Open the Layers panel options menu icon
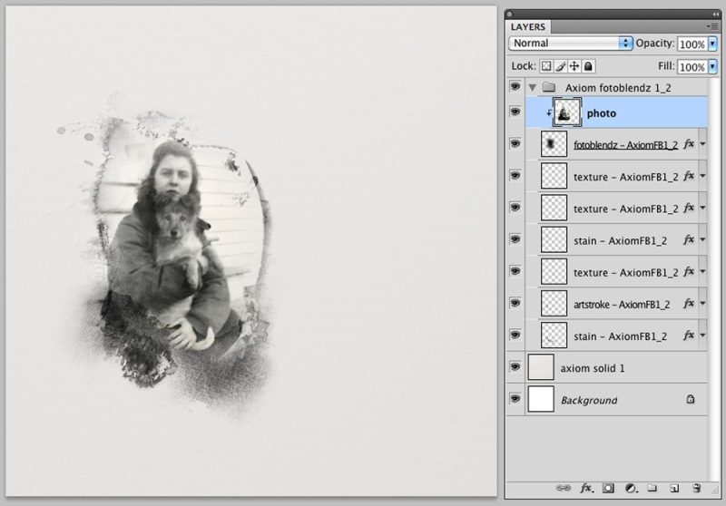 (x=712, y=27)
